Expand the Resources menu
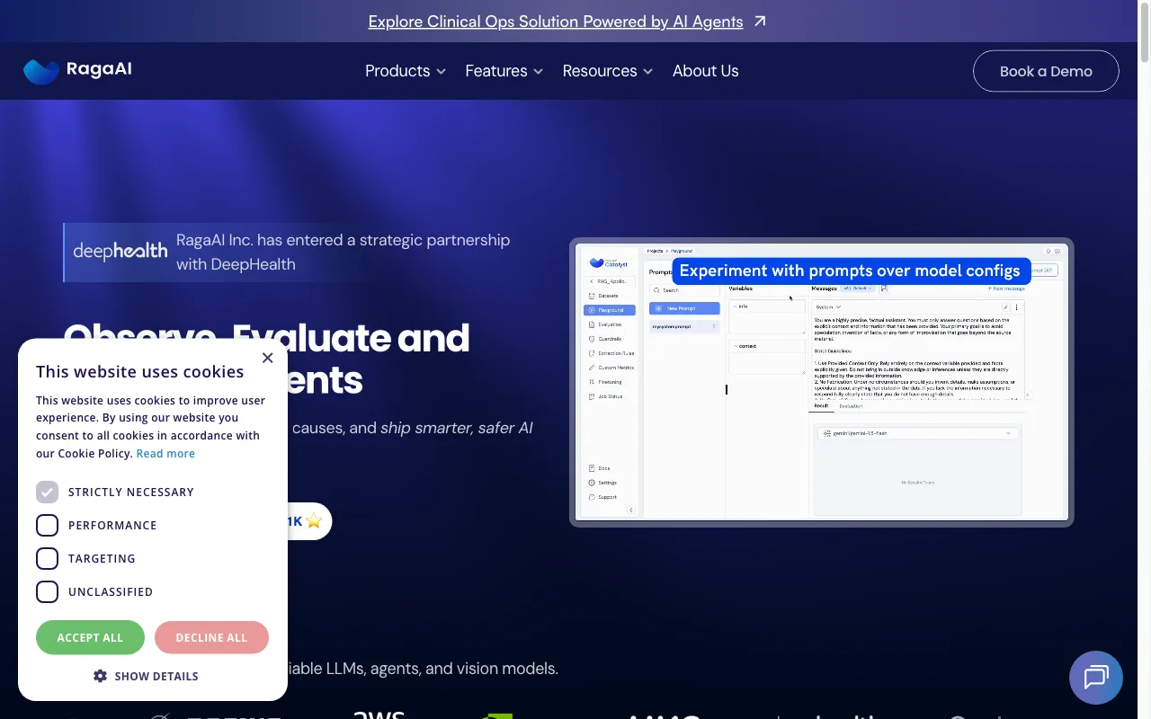1151x719 pixels. point(608,71)
